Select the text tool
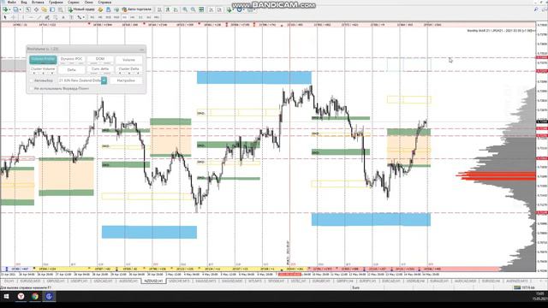548x308 pixels. (63, 17)
